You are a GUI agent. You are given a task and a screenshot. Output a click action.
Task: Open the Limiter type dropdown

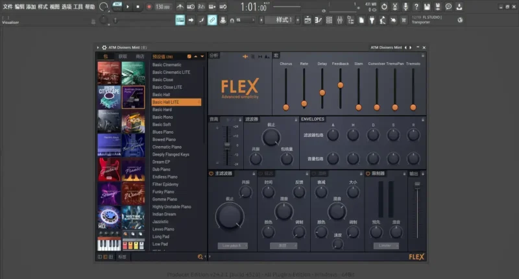[385, 246]
